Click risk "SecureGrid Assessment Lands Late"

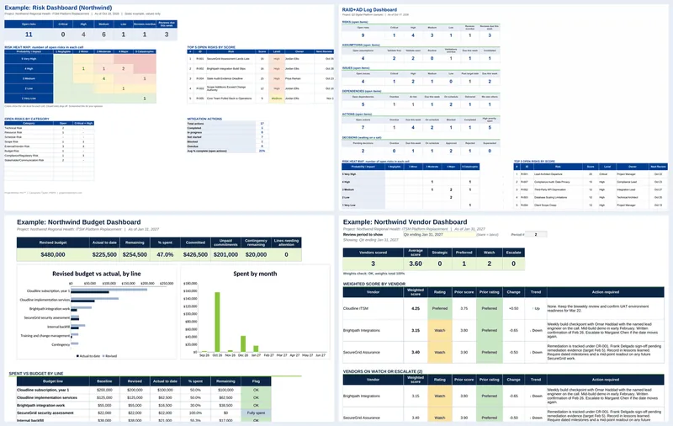(x=228, y=59)
